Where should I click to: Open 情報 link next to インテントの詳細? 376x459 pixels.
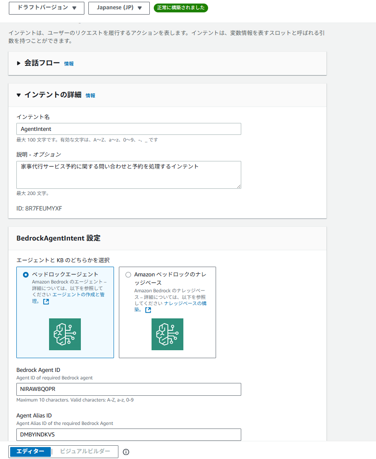click(x=90, y=96)
